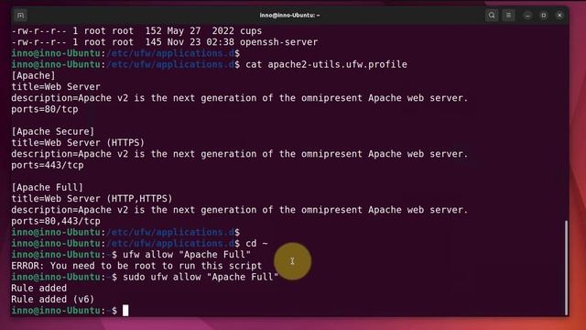The height and width of the screenshot is (330, 586).
Task: Click the window title inno@inno-Ubuntu
Action: [289, 16]
